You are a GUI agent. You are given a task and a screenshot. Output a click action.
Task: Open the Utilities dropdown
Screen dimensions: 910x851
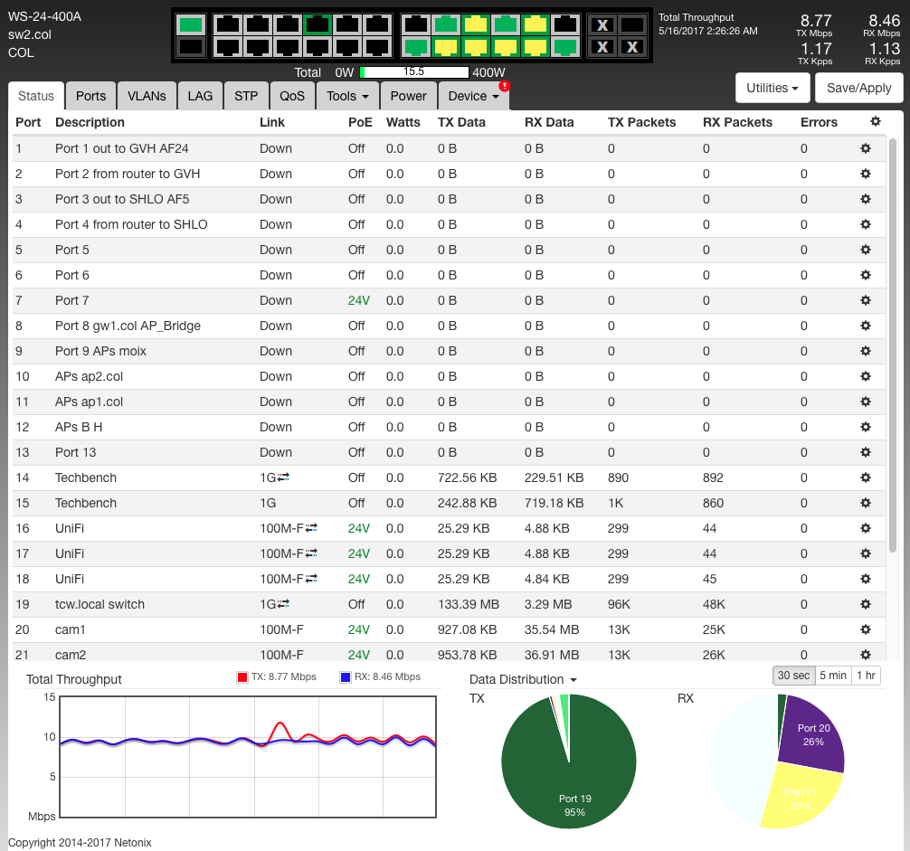(x=772, y=88)
